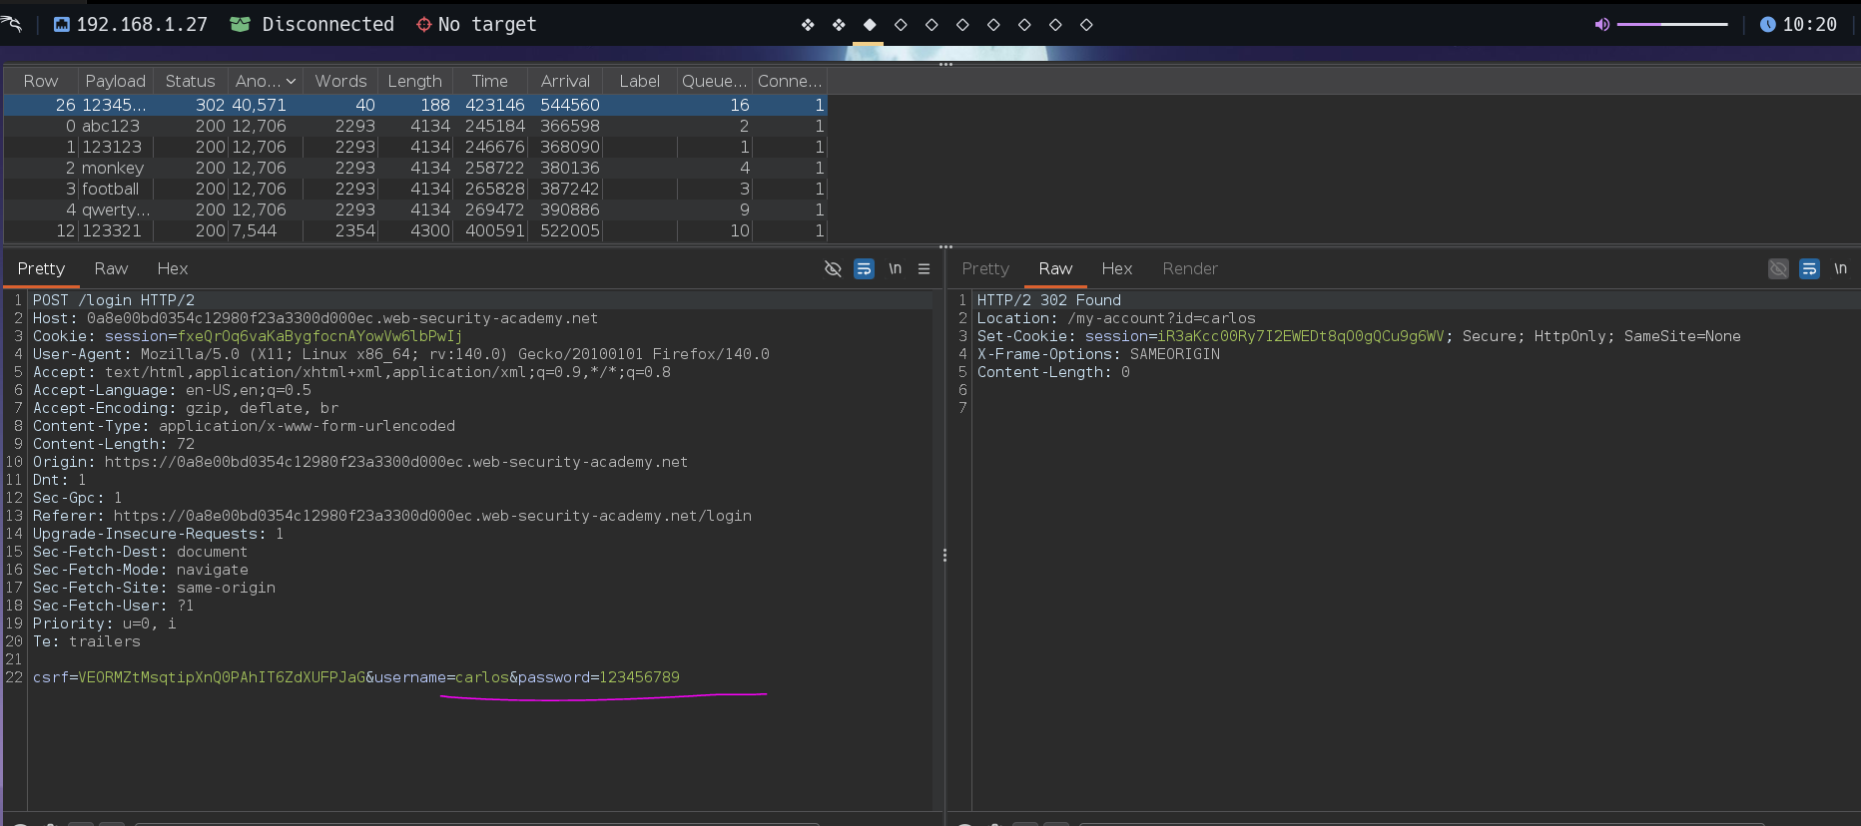The width and height of the screenshot is (1861, 826).
Task: Switch response view to Hex tab
Action: [1116, 268]
